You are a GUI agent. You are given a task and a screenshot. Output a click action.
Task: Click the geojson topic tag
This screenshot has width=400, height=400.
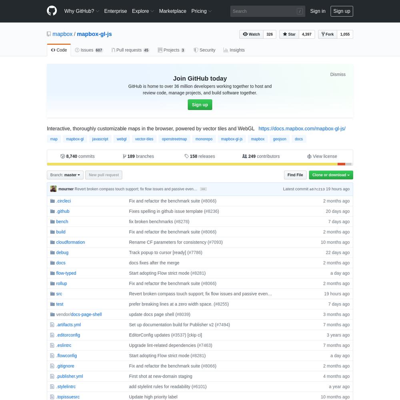[x=280, y=139]
